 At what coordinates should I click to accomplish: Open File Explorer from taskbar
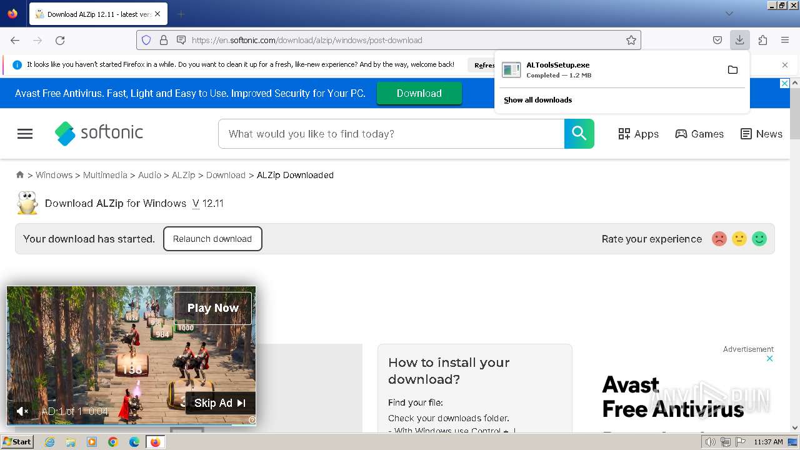pos(71,442)
